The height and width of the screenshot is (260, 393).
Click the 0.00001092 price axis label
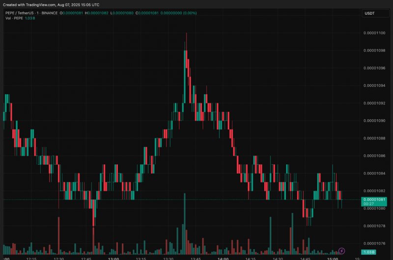374,103
